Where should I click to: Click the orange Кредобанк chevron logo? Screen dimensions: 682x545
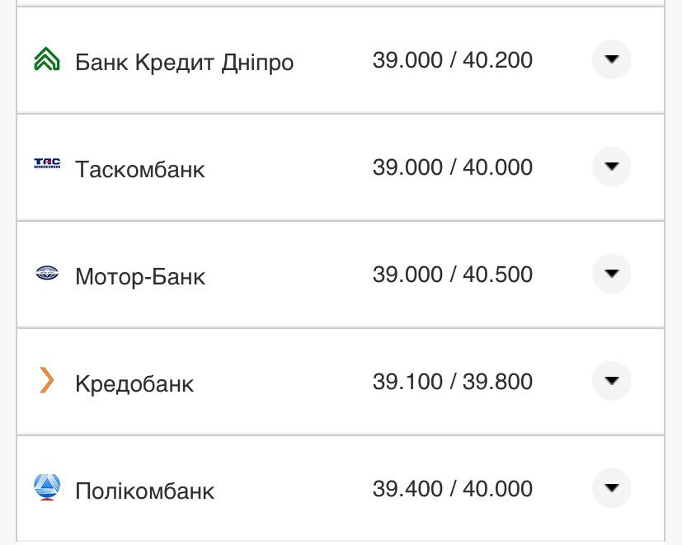coord(47,382)
